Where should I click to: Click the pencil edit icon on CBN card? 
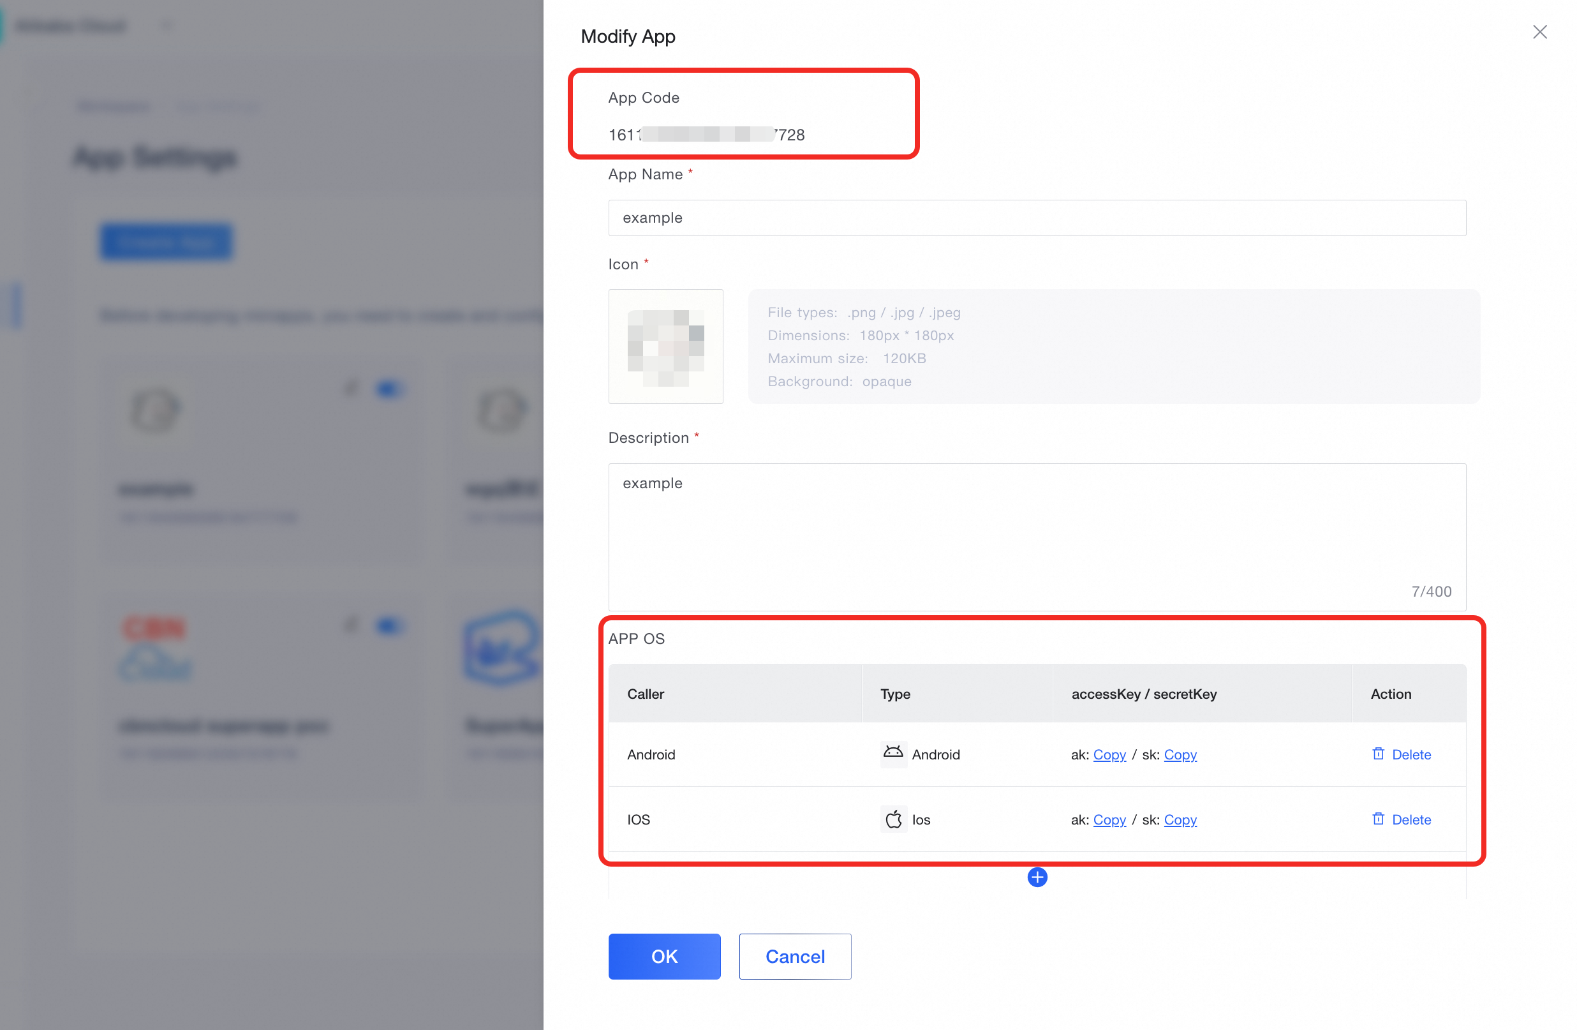[351, 625]
